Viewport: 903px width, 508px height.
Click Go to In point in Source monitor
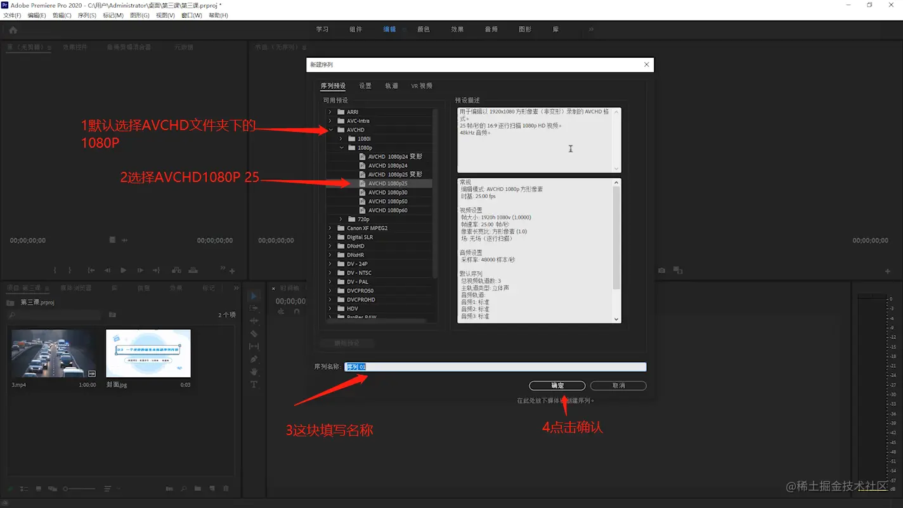[91, 270]
